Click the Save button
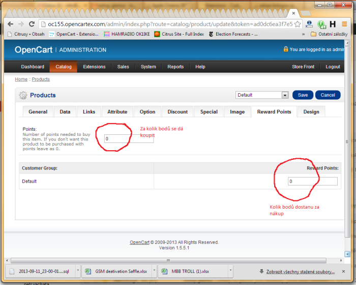 click(x=303, y=95)
